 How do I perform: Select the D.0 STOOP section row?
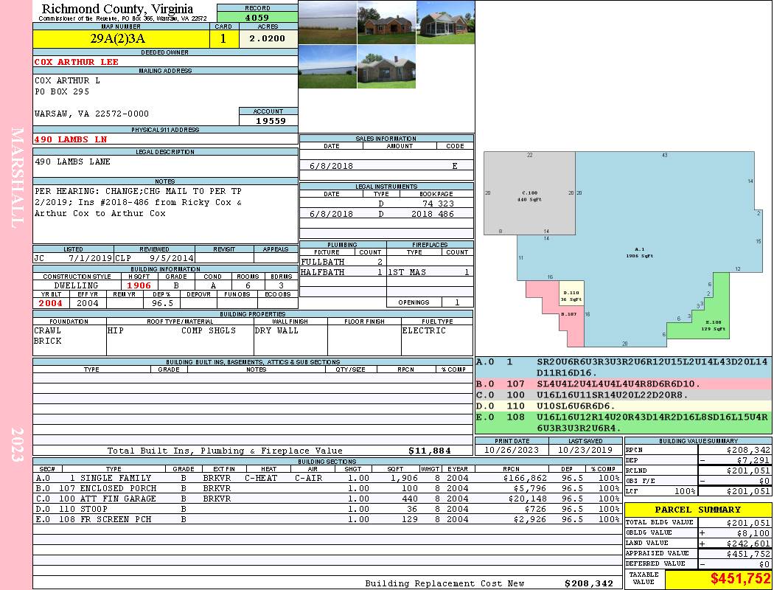[x=328, y=509]
